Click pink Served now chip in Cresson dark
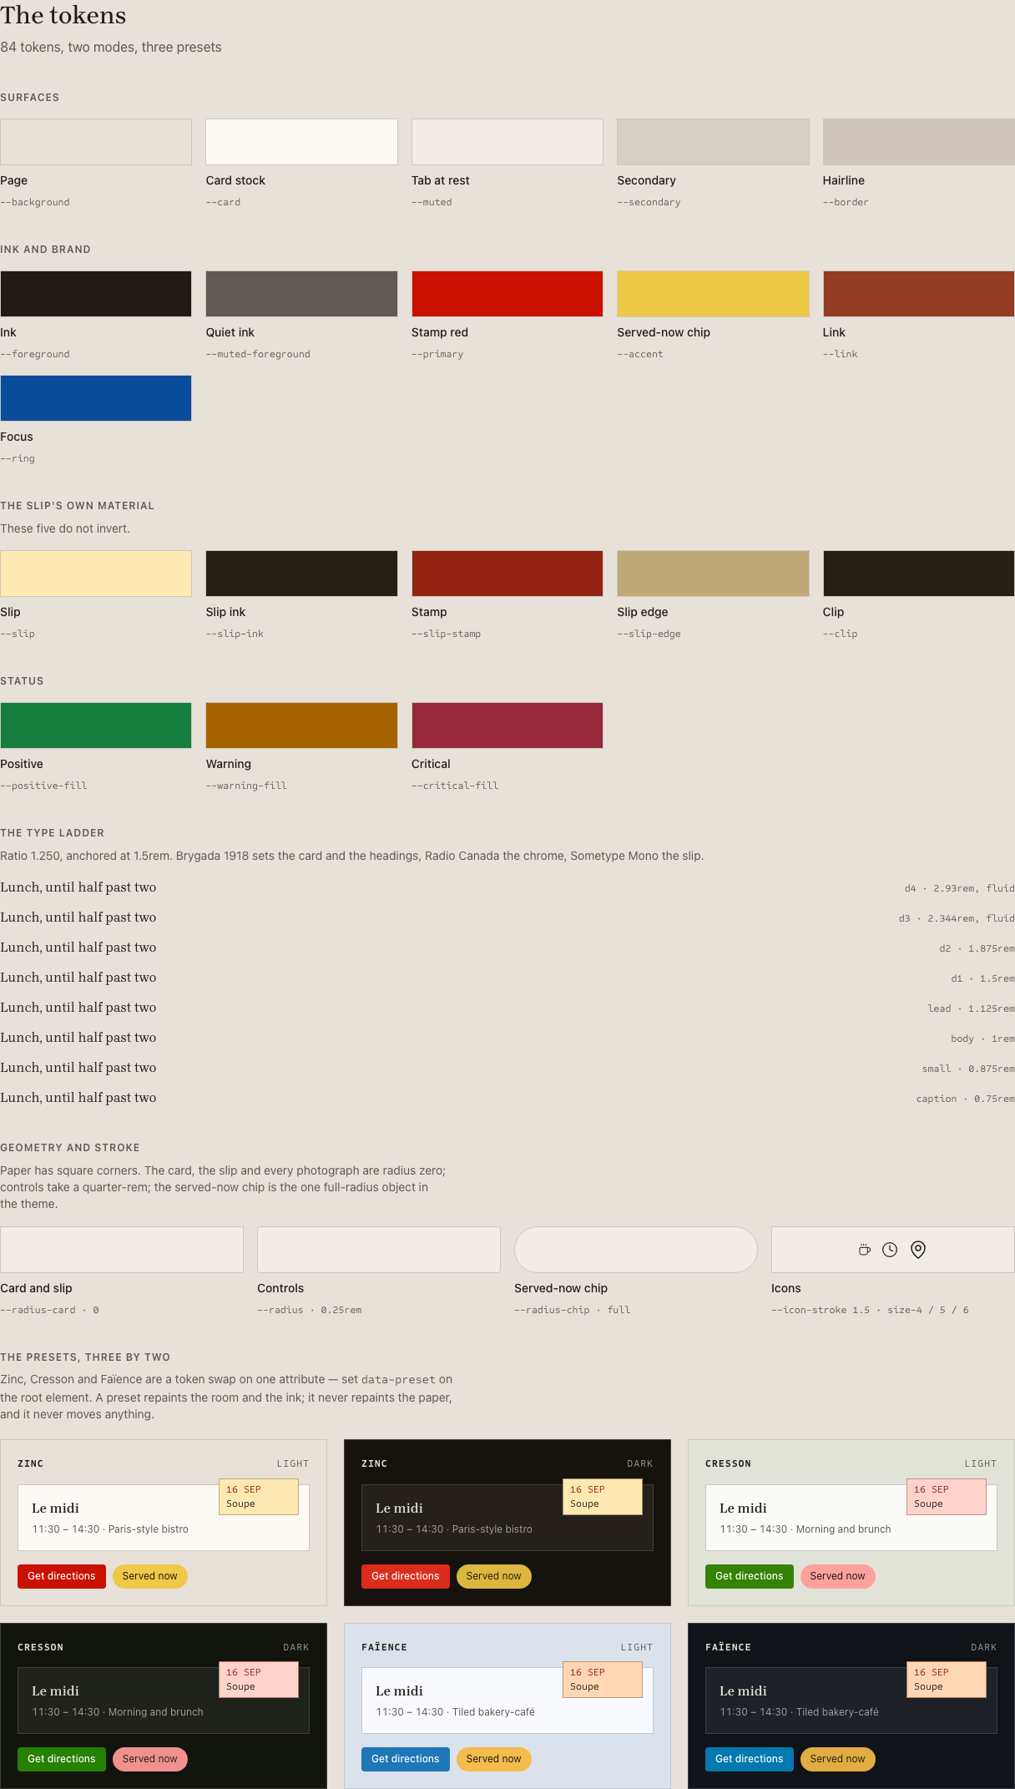The width and height of the screenshot is (1015, 1789). pyautogui.click(x=150, y=1759)
